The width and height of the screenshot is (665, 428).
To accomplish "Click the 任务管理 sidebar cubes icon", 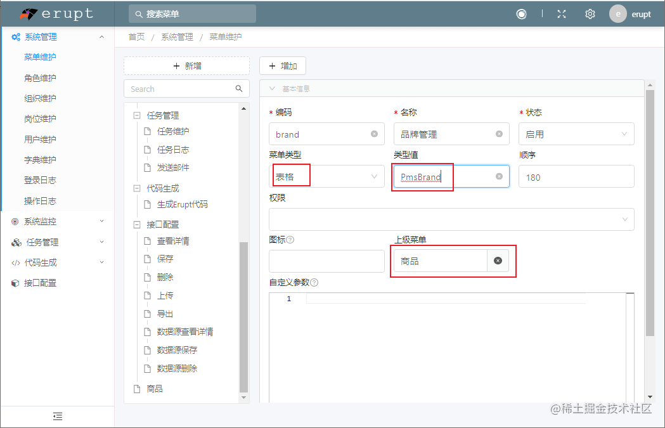I will coord(16,242).
